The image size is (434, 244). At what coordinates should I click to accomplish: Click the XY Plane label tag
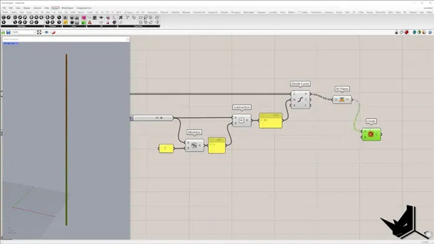coord(342,89)
